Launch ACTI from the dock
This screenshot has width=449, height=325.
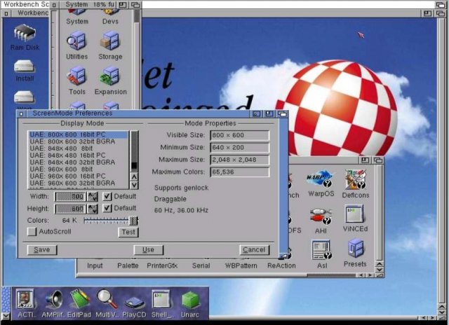pyautogui.click(x=25, y=303)
